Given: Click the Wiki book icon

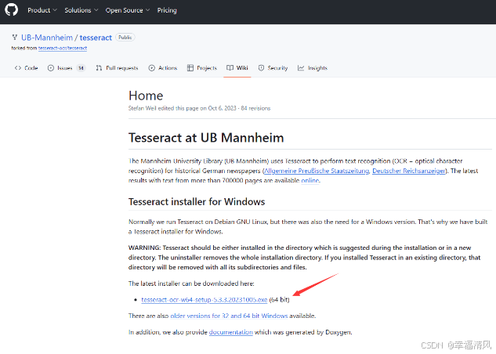Looking at the screenshot, I should 230,67.
